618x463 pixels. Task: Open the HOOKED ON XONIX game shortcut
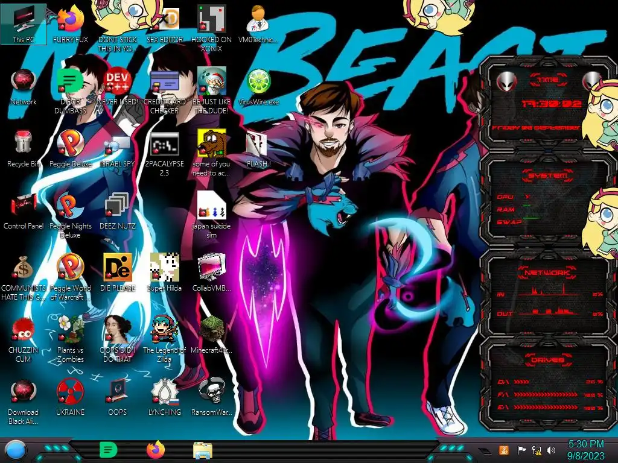click(x=212, y=28)
